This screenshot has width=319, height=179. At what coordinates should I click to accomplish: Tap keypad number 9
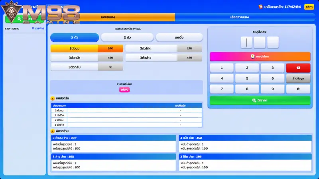tap(273, 89)
